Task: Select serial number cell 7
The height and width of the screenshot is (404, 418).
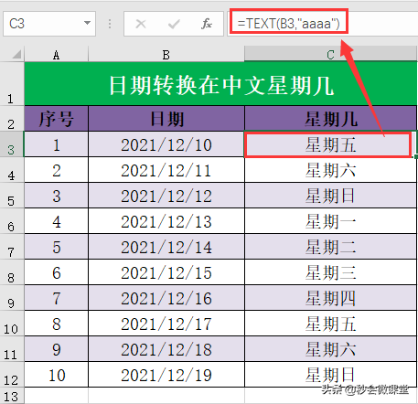Action: [x=57, y=298]
